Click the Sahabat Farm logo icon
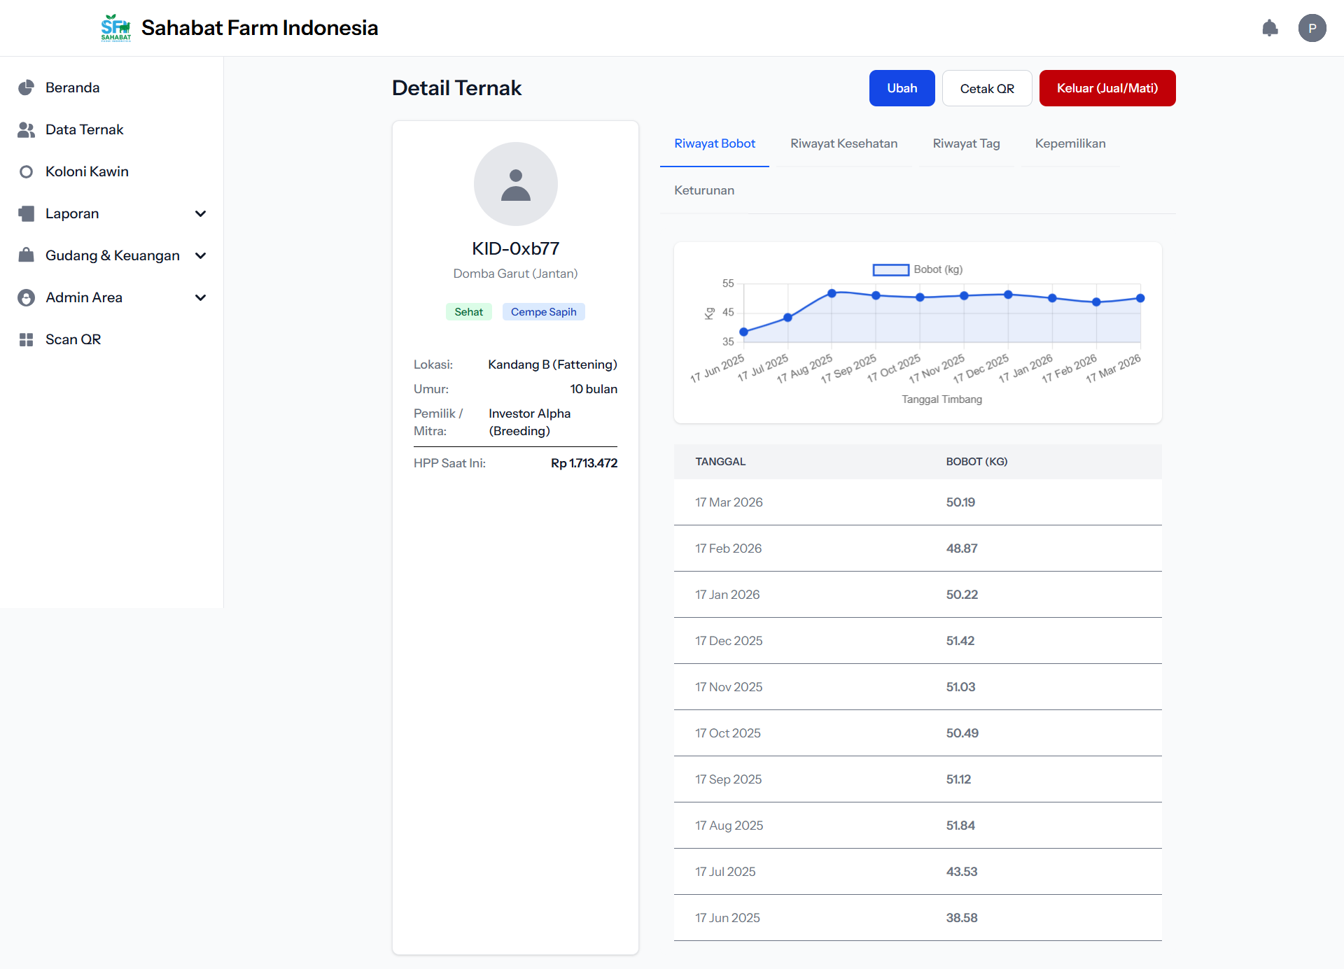Screen dimensions: 1344x969 click(x=115, y=28)
